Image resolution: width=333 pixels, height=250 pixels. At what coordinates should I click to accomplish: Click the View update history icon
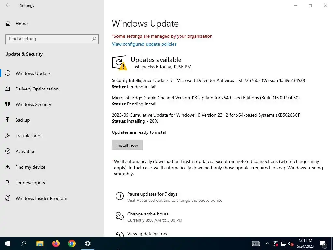tap(120, 234)
